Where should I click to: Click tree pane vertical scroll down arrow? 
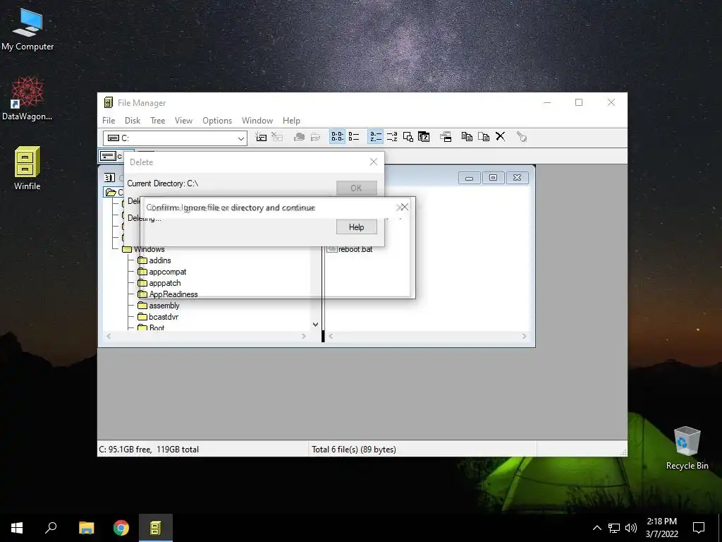point(315,325)
